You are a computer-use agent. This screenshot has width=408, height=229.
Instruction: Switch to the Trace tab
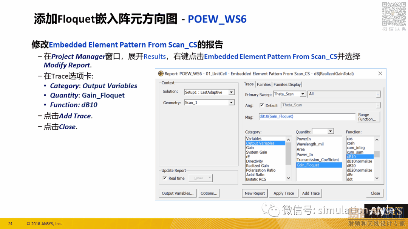pyautogui.click(x=249, y=84)
